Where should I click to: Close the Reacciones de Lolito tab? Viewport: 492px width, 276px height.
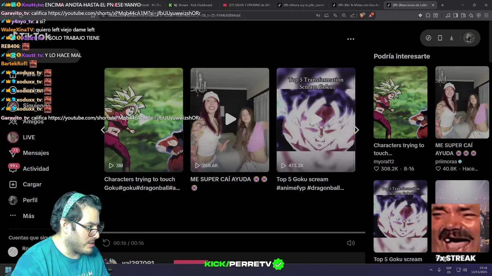(433, 5)
